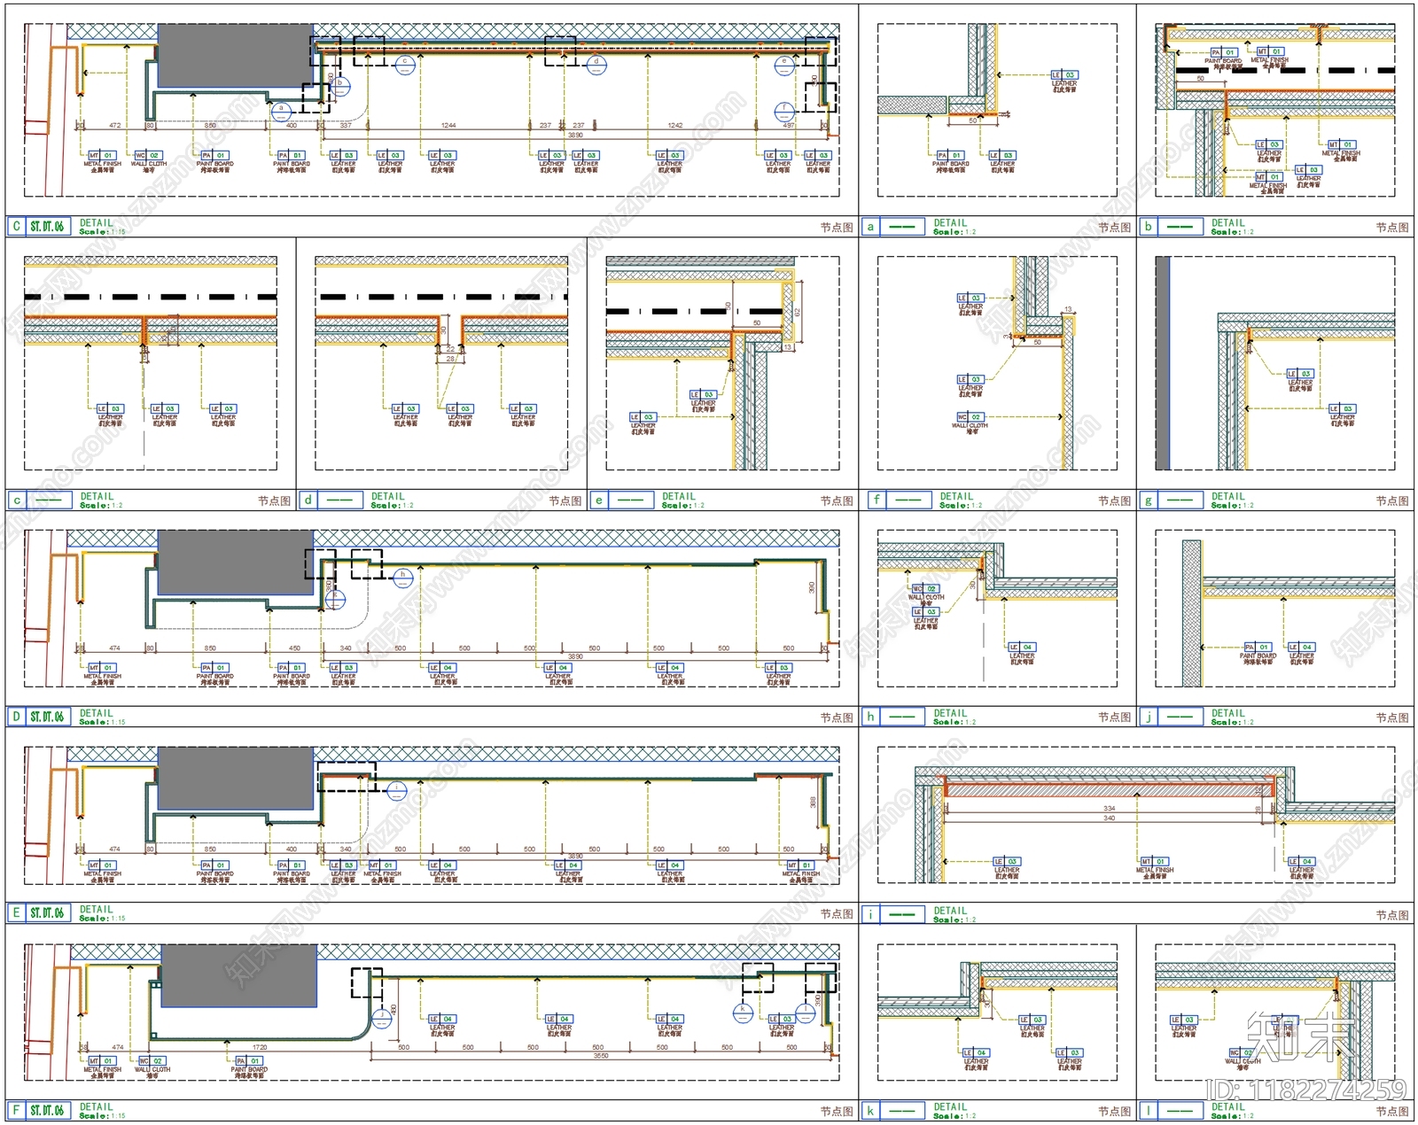This screenshot has height=1125, width=1418.
Task: Click ST.DT.06 sheet tag of section D
Action: click(x=47, y=716)
